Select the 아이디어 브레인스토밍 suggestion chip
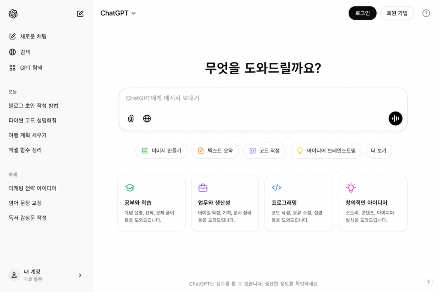Image resolution: width=438 pixels, height=292 pixels. click(x=326, y=151)
